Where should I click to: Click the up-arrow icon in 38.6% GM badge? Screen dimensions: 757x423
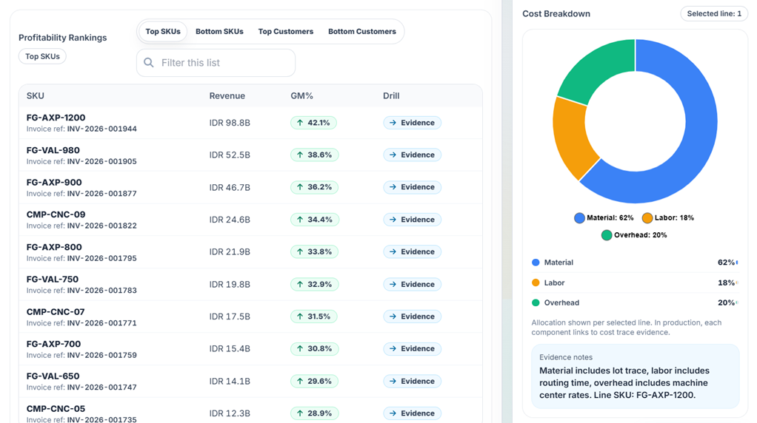tap(300, 155)
